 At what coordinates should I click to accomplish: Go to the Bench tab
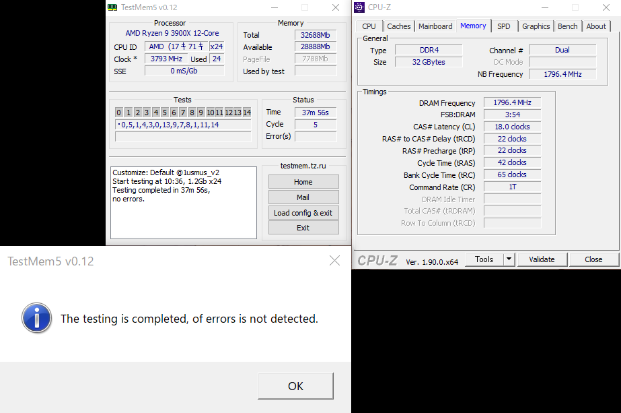pos(568,26)
